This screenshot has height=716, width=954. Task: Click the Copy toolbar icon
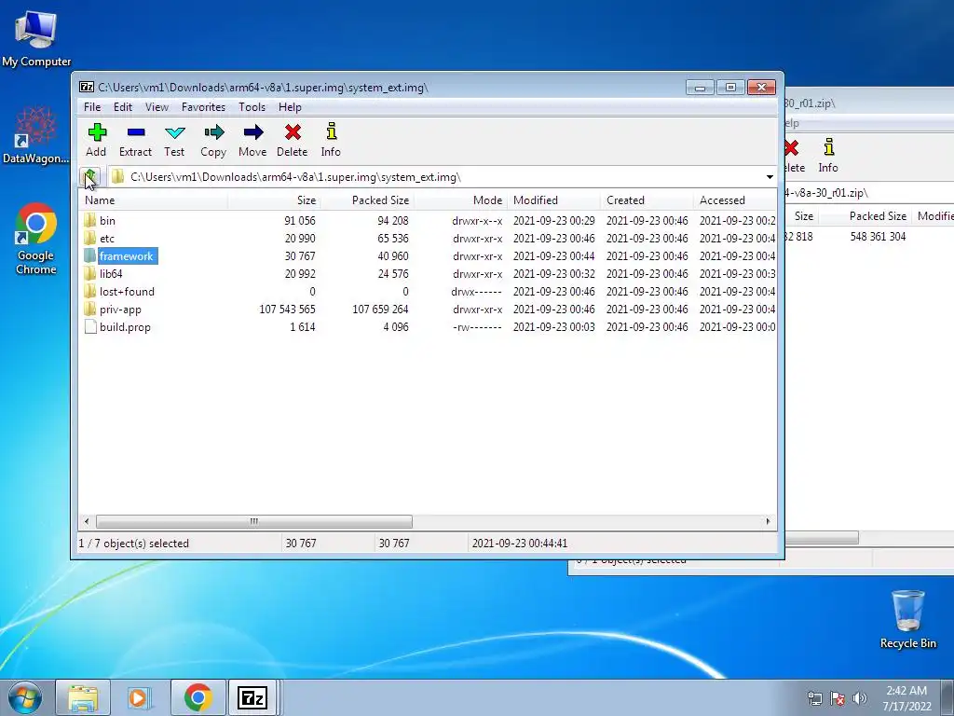(213, 140)
